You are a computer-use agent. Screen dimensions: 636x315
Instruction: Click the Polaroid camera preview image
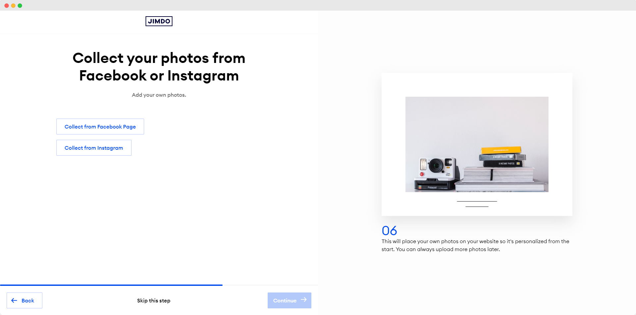[477, 144]
